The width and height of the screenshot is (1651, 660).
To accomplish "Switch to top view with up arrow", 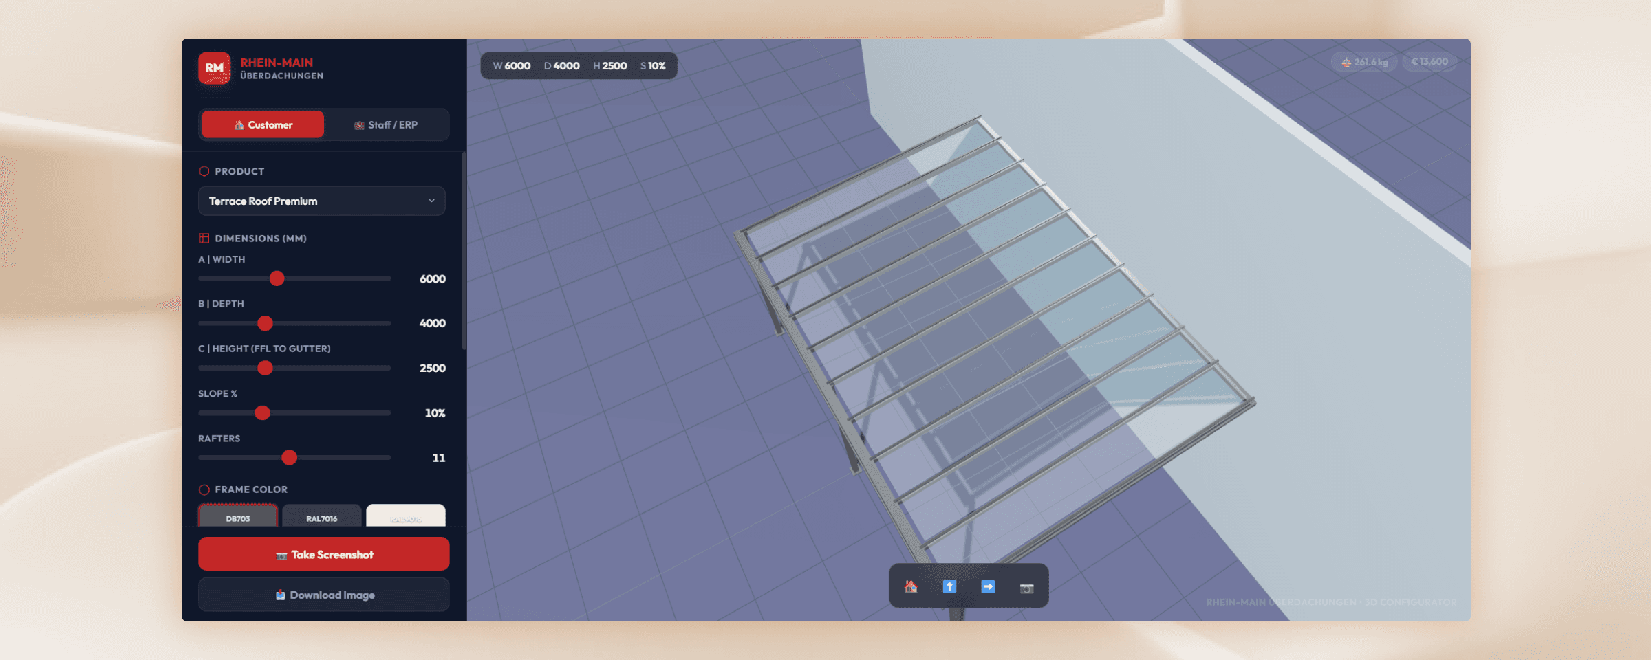I will (949, 586).
